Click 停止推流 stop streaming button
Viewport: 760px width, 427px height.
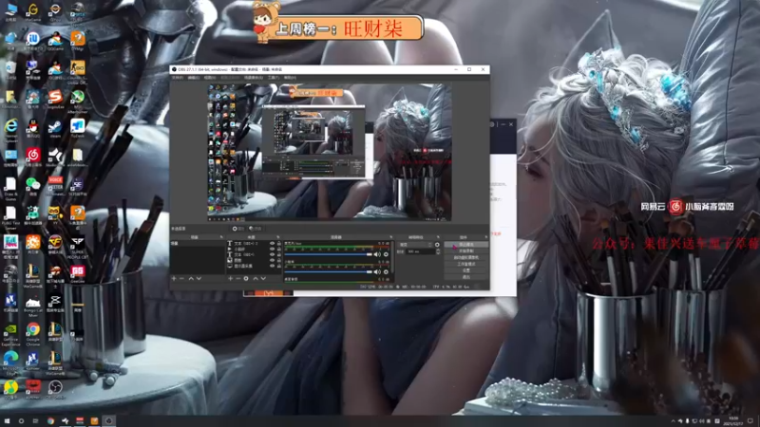coord(466,245)
